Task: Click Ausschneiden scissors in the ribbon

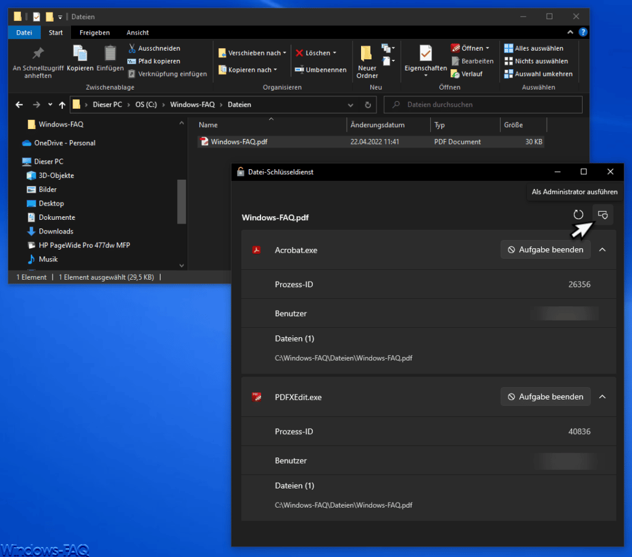Action: click(132, 48)
